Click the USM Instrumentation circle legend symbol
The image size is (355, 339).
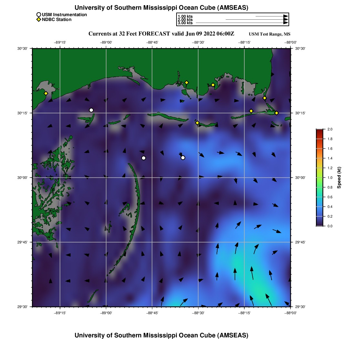click(39, 15)
